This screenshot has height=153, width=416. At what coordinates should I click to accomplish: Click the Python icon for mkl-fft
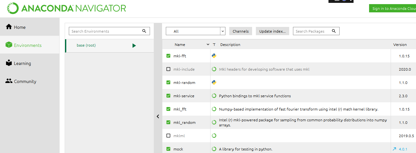pyautogui.click(x=214, y=56)
